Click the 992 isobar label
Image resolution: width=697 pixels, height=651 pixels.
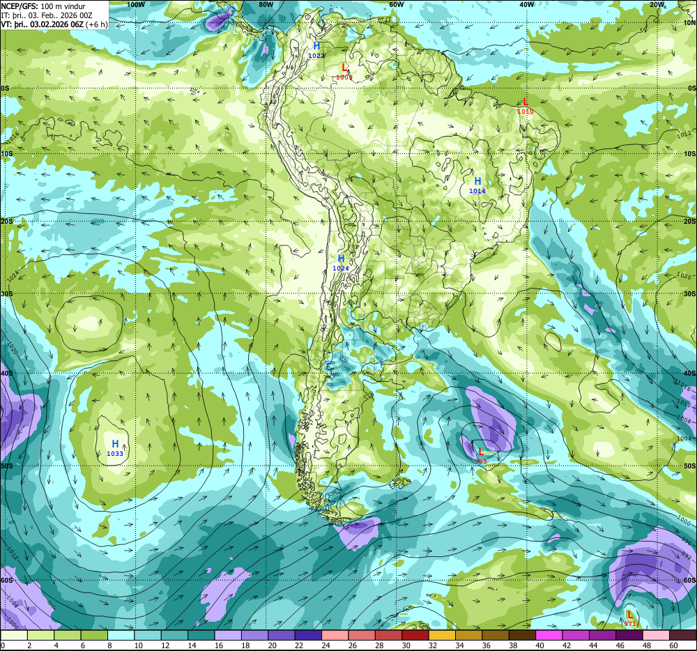(x=687, y=556)
